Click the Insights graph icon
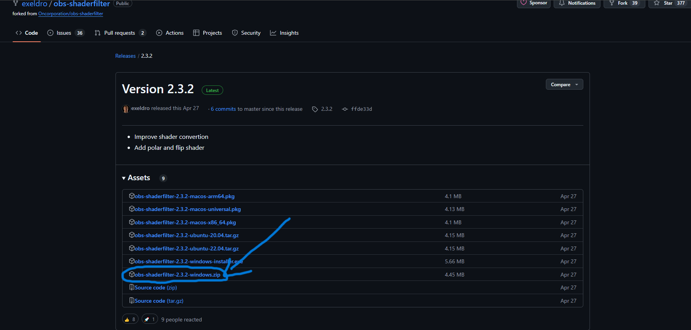 click(273, 33)
